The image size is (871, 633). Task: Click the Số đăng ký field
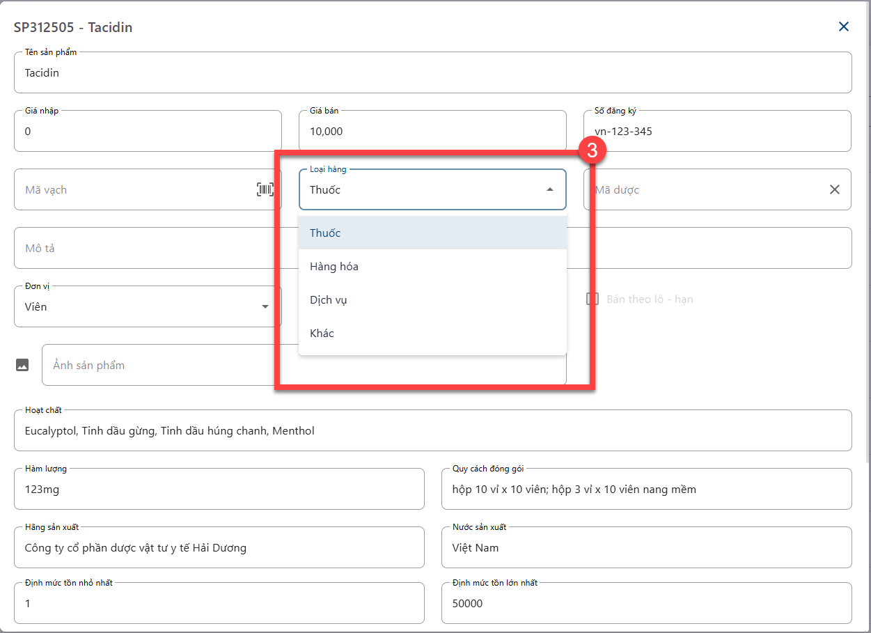pyautogui.click(x=717, y=131)
